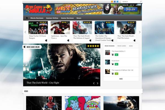Open William Tell small thumbnail
The height and width of the screenshot is (110, 165).
point(108,71)
